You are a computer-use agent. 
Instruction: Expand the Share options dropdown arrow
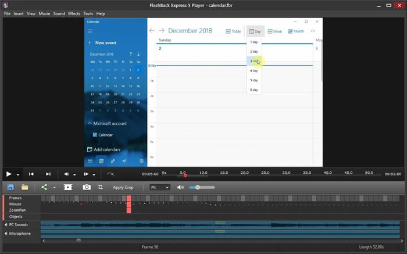54,188
